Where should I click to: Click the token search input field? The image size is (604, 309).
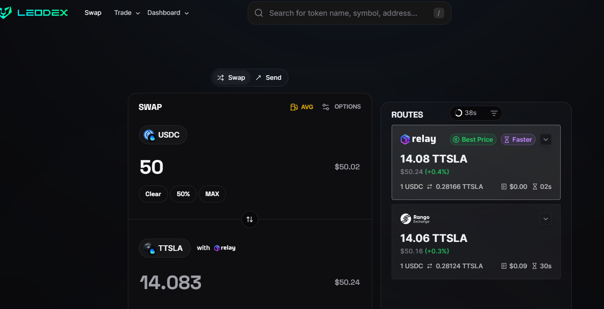coord(348,13)
